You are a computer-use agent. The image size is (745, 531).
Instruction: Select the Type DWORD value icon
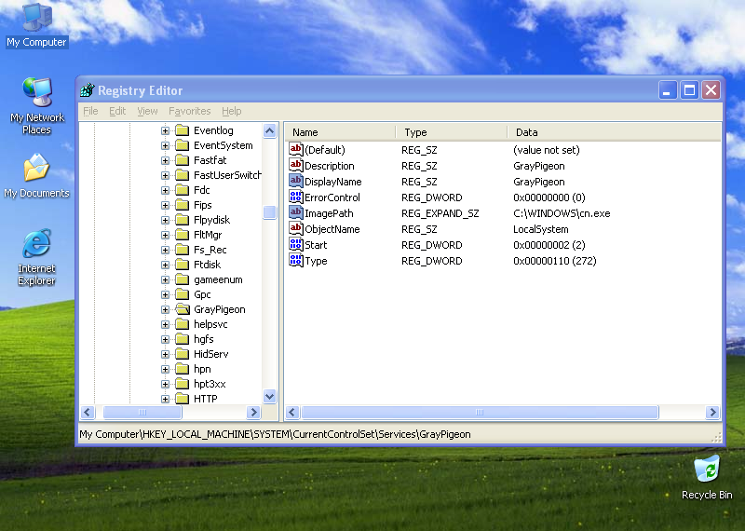(x=295, y=261)
